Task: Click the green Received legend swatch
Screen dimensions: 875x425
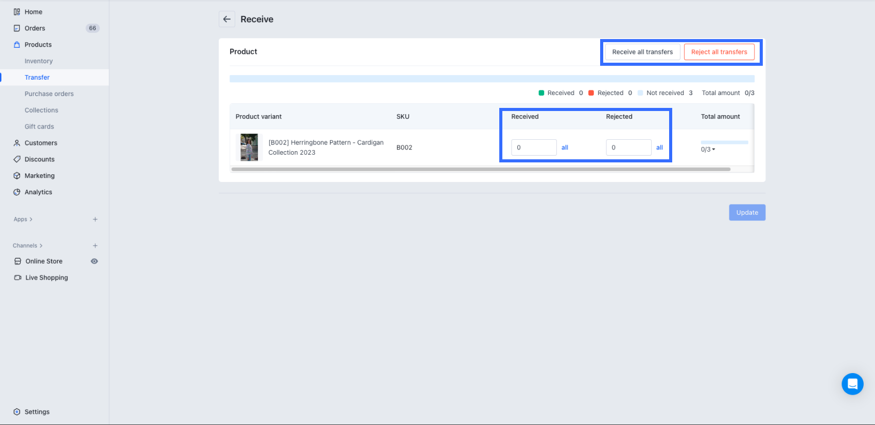Action: tap(541, 93)
